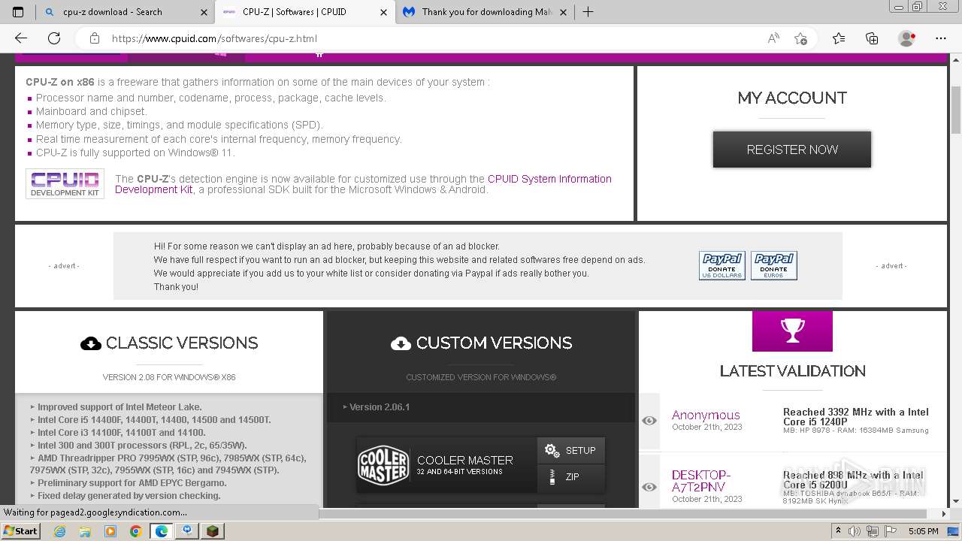The height and width of the screenshot is (541, 962).
Task: Switch to cpu-z download Search tab
Action: tap(113, 12)
